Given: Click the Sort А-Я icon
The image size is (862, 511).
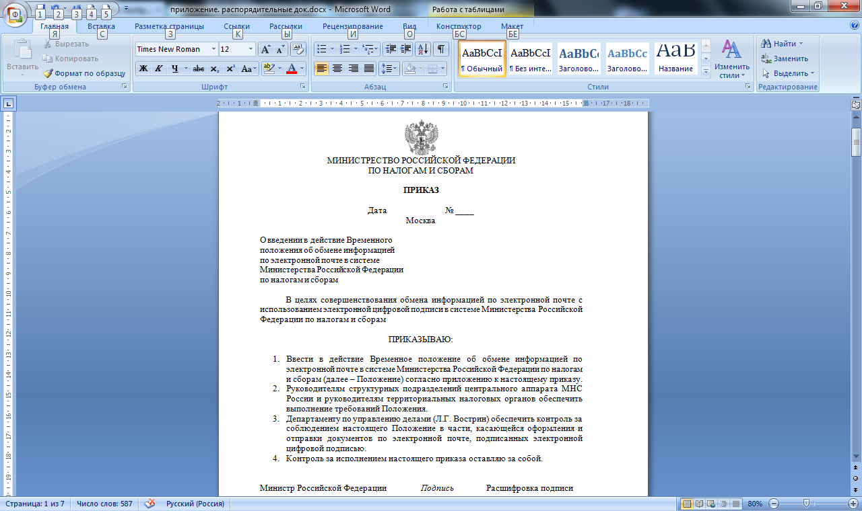Looking at the screenshot, I should tap(424, 49).
